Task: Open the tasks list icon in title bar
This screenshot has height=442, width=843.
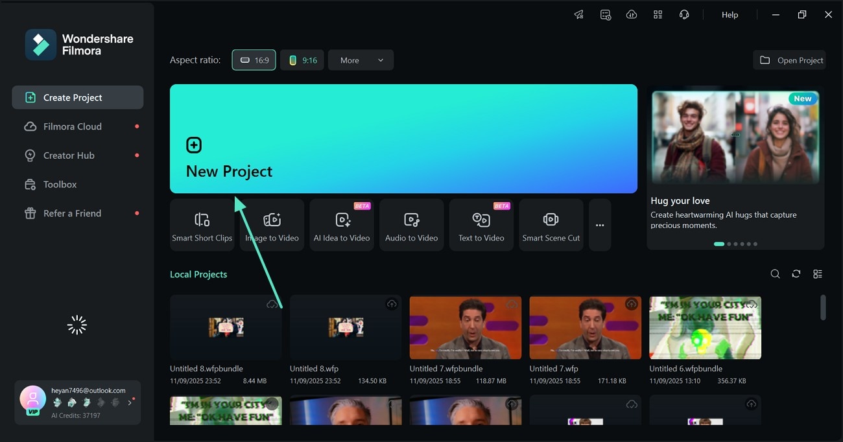Action: pos(606,15)
